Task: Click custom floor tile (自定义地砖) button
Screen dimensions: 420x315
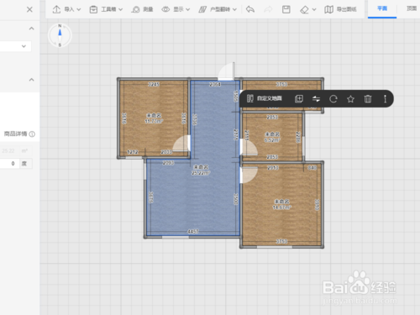Action: (x=265, y=98)
